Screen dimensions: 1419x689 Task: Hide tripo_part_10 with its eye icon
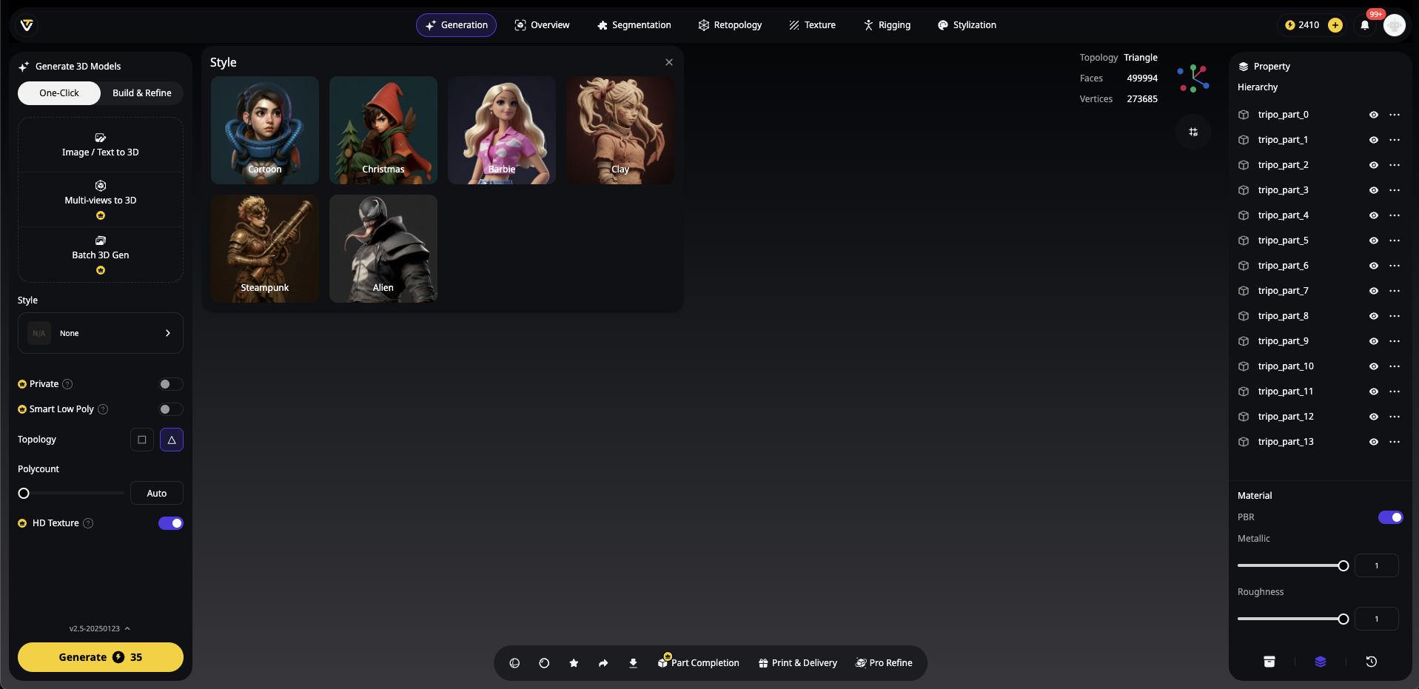1374,366
